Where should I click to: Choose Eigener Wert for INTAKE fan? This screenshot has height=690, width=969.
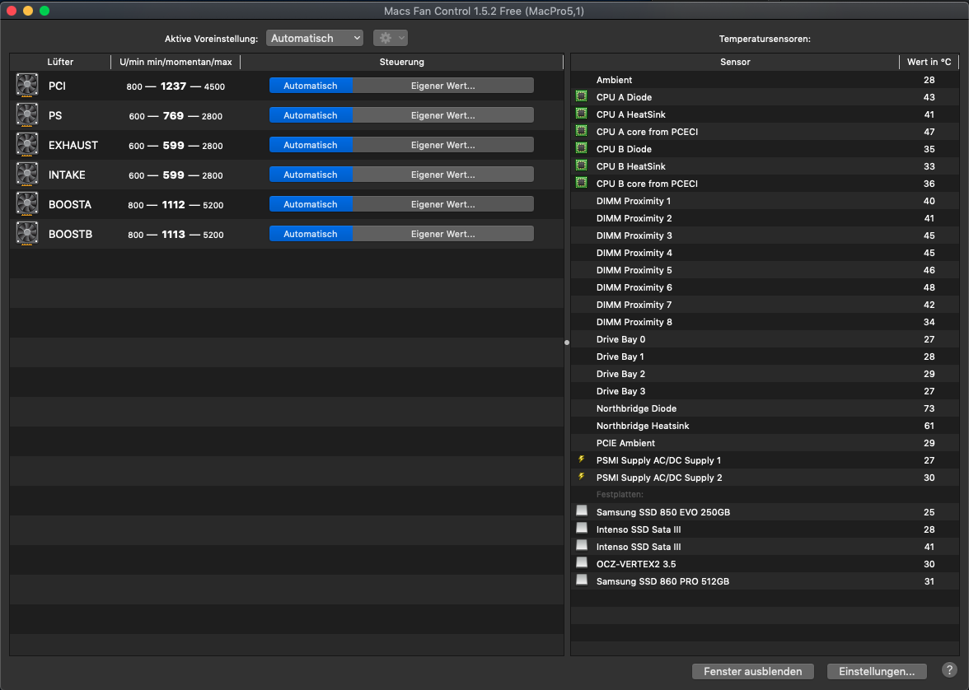pos(443,175)
